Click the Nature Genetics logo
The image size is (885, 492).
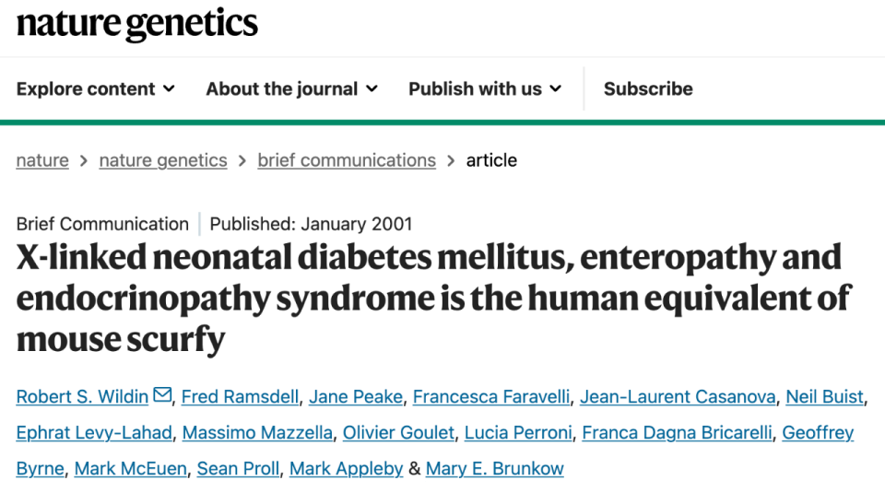point(137,24)
